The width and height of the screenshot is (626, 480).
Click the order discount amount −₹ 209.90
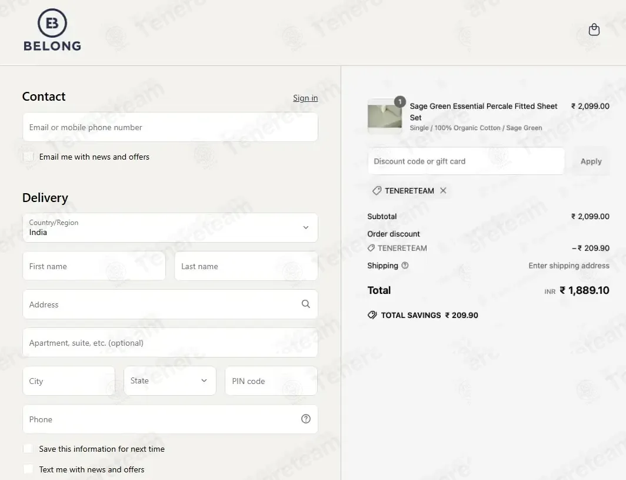pyautogui.click(x=591, y=248)
